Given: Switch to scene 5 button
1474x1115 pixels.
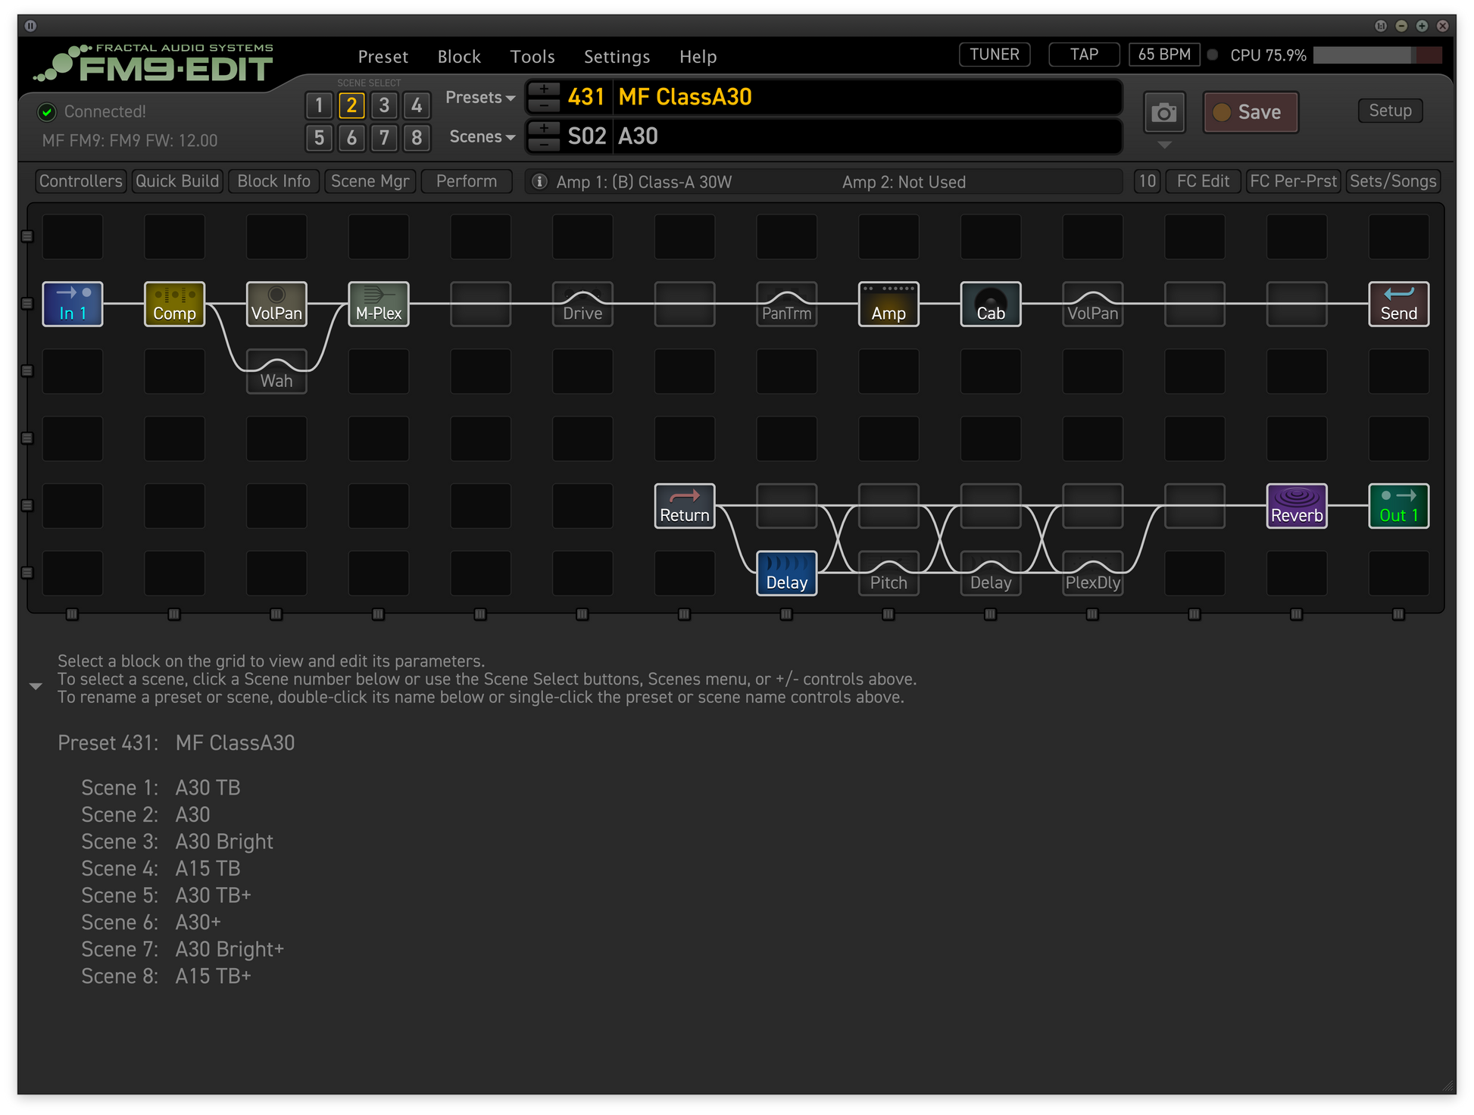Looking at the screenshot, I should click(x=319, y=138).
